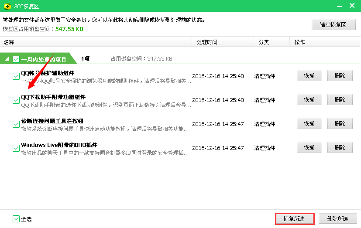The width and height of the screenshot is (361, 228).
Task: Click the 清理插件 category in 诊断连接问题 row
Action: pyautogui.click(x=265, y=124)
